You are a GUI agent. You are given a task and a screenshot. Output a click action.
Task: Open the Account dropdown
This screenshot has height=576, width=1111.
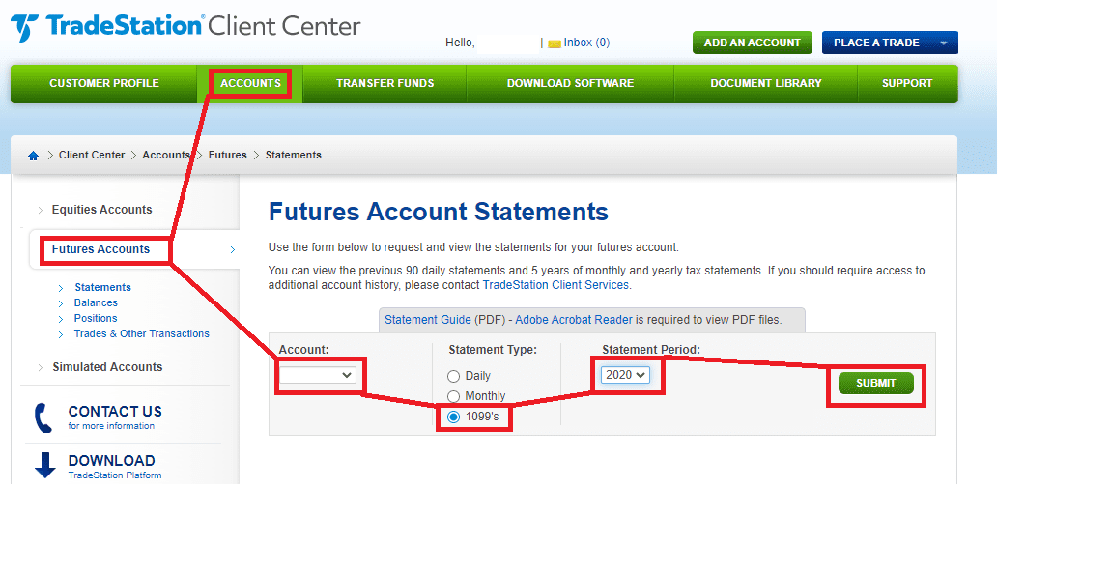(318, 375)
